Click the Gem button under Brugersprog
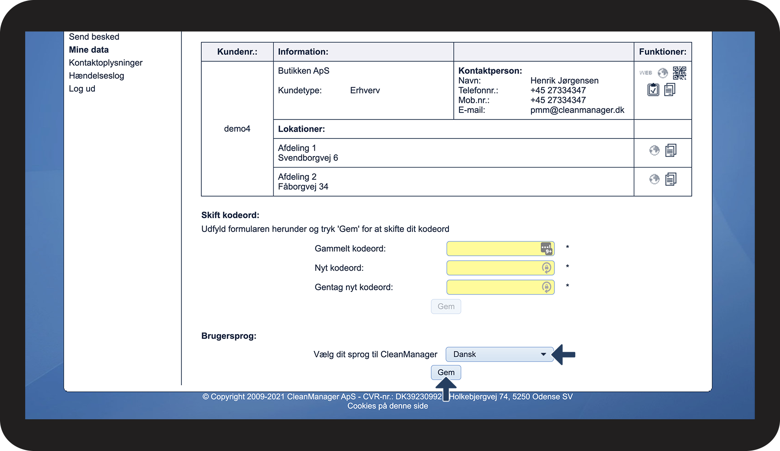The image size is (780, 451). tap(446, 373)
